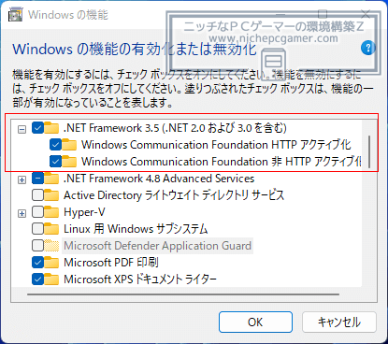This screenshot has height=344, width=388.
Task: Check the Linux 用 Windows サブシステム checkbox
Action: (37, 229)
